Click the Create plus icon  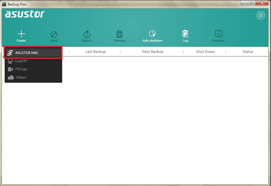tap(21, 34)
